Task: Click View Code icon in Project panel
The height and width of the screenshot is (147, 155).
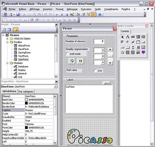Action: click(x=4, y=30)
